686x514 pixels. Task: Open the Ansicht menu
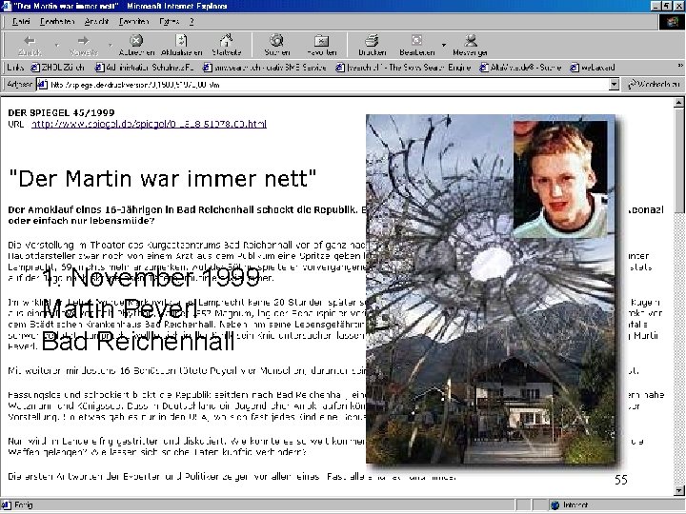coord(96,21)
